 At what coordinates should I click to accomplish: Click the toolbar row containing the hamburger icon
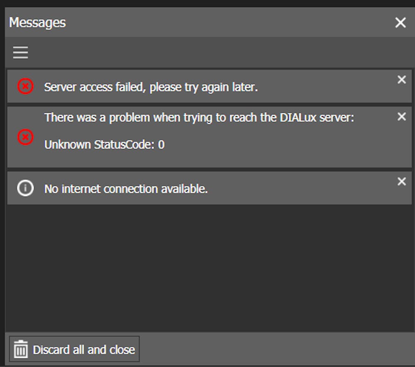point(207,52)
